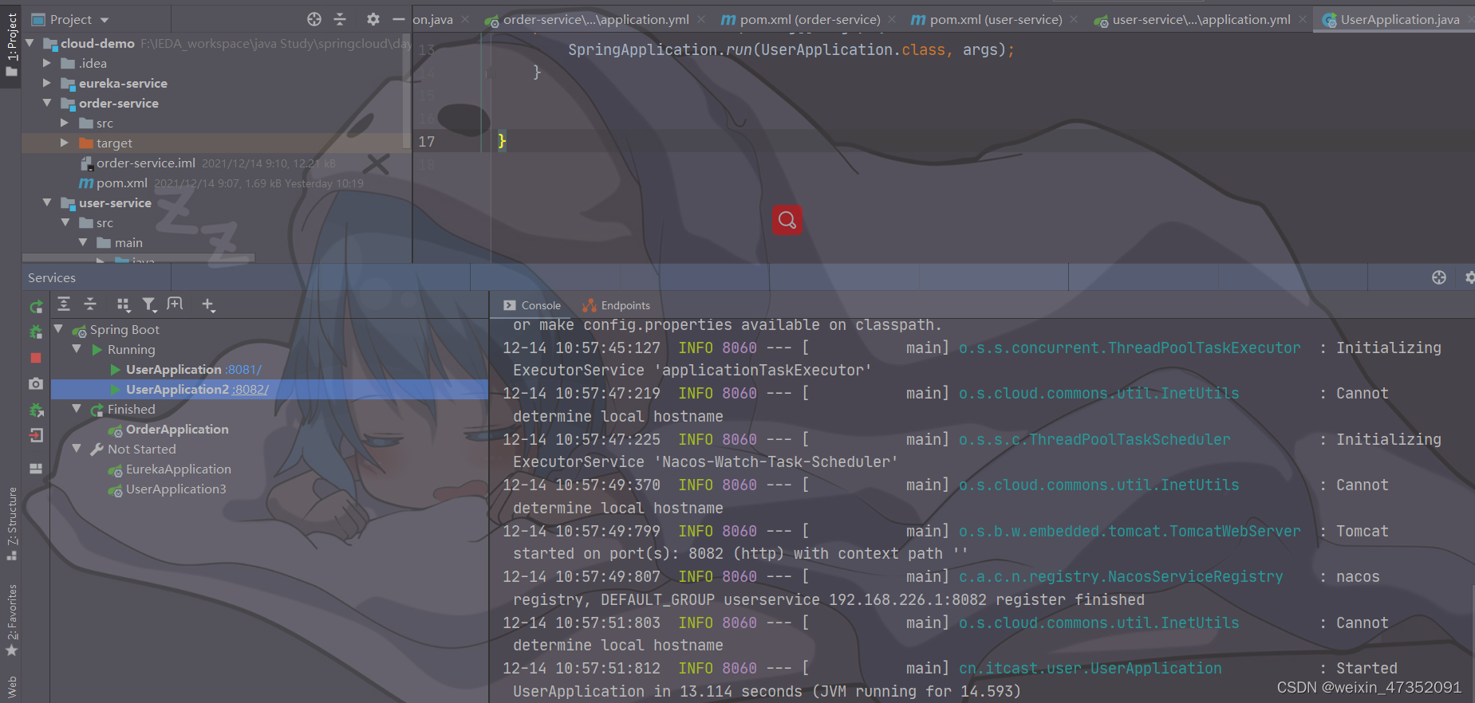Rerun service in debug mode
Image resolution: width=1475 pixels, height=703 pixels.
(x=36, y=332)
